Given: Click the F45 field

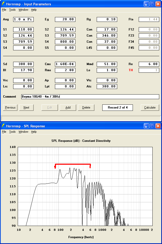Looking at the screenshot, I should click(149, 48).
